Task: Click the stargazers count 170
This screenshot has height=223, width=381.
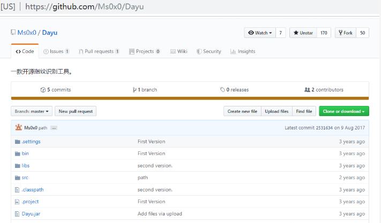Action: pyautogui.click(x=324, y=33)
